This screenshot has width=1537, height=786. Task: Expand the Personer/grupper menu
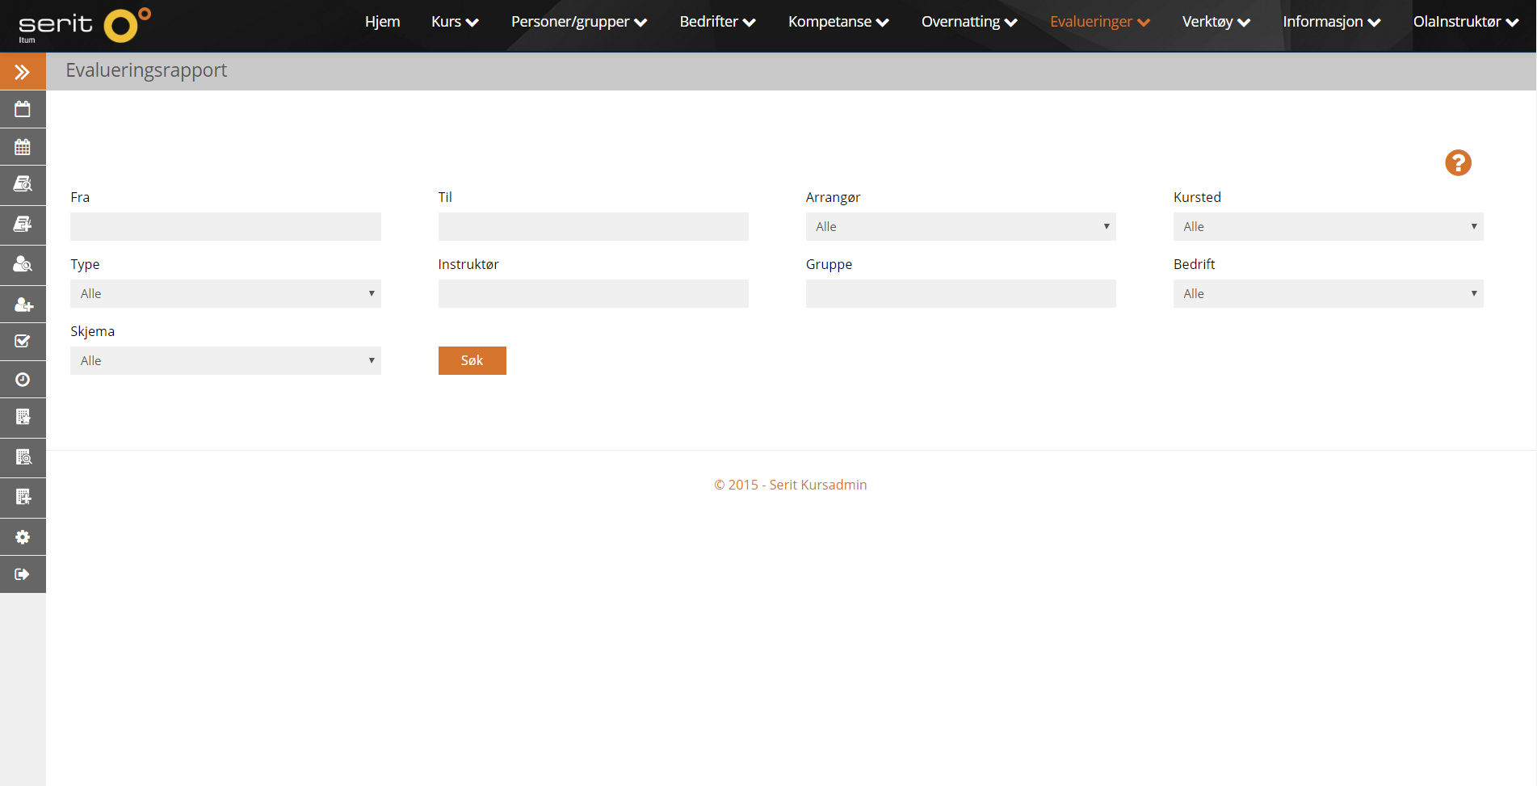[579, 22]
